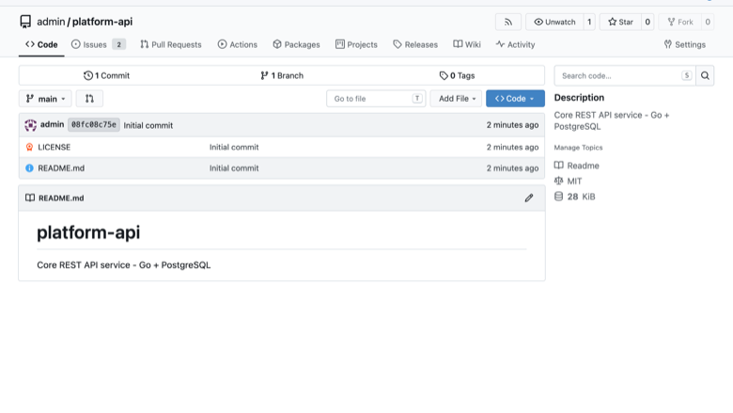Image resolution: width=733 pixels, height=413 pixels.
Task: Open the Wiki tab
Action: click(466, 44)
